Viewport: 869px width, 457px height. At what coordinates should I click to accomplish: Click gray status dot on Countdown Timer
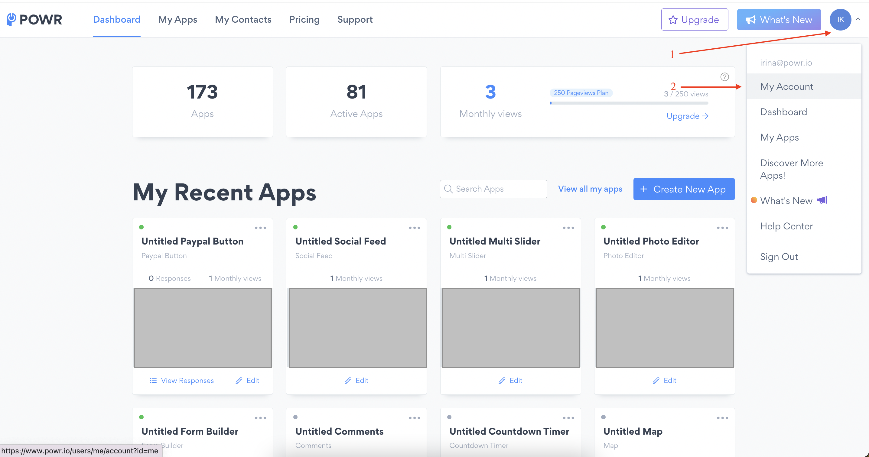449,417
